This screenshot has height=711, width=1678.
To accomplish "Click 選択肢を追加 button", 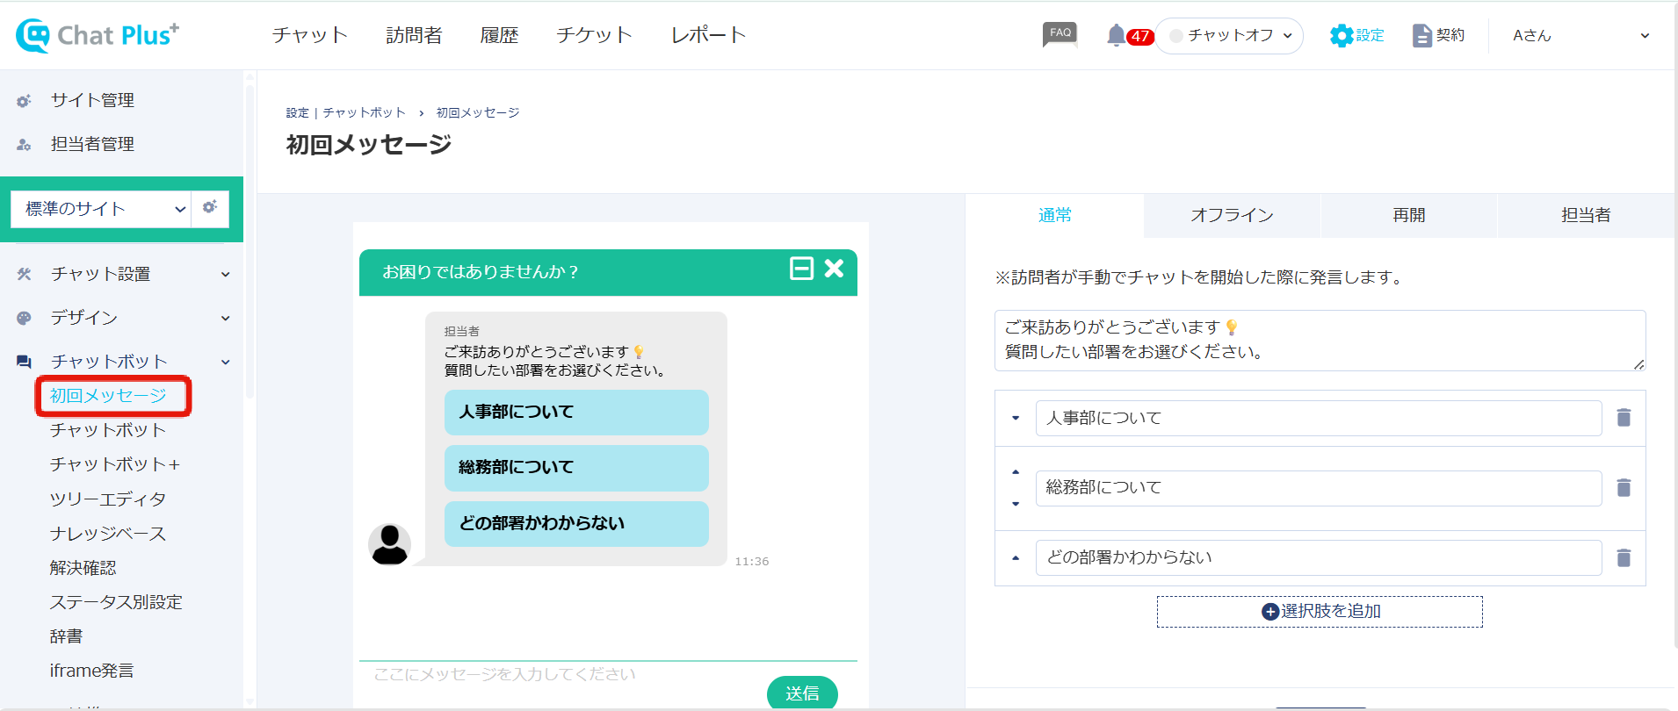I will (1320, 612).
